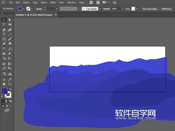Screen dimensions: 175x131
Task: Expand the Opacity slider arrow
Action: tap(123, 9)
